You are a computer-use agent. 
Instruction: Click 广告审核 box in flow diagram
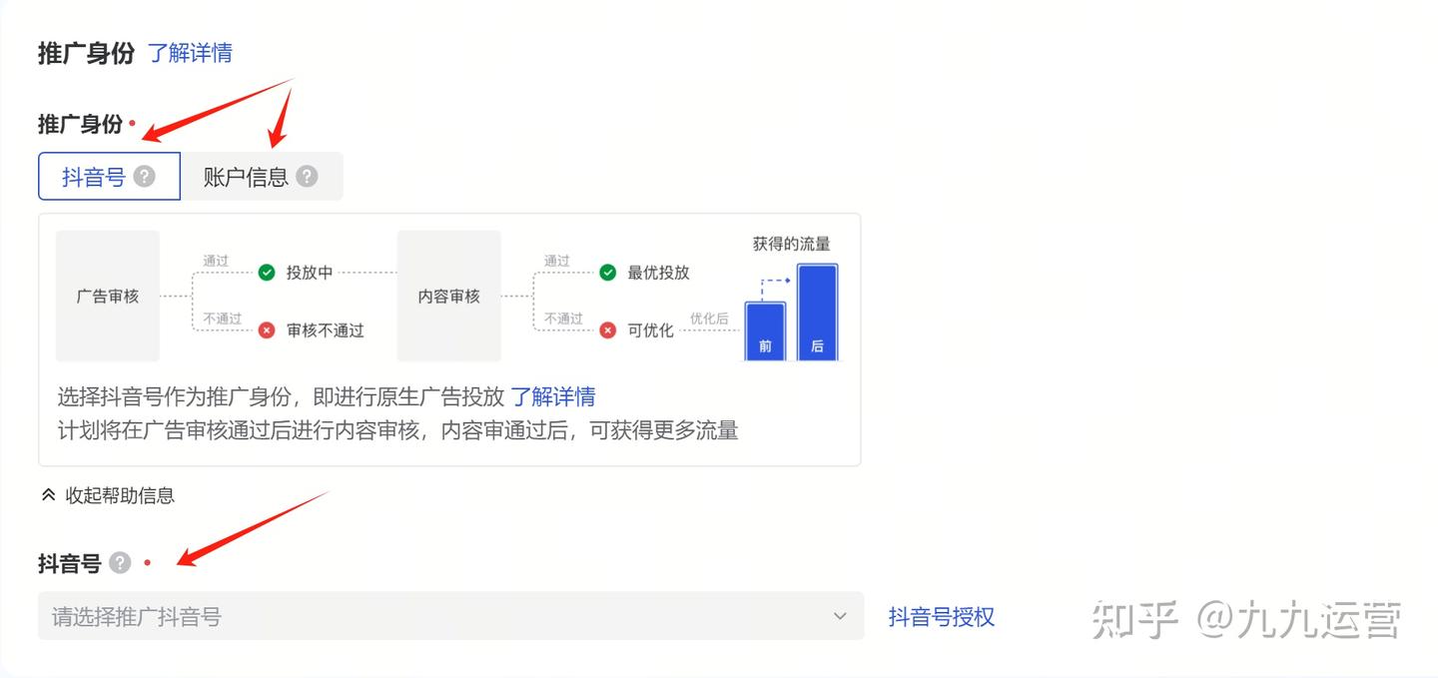pyautogui.click(x=108, y=296)
